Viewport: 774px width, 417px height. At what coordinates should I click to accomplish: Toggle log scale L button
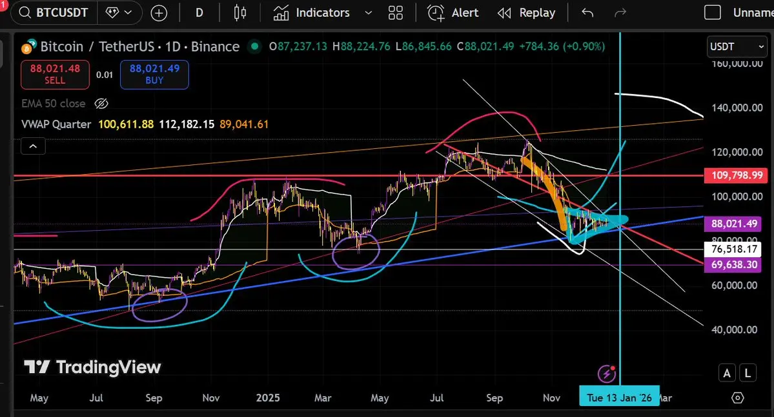(x=748, y=373)
